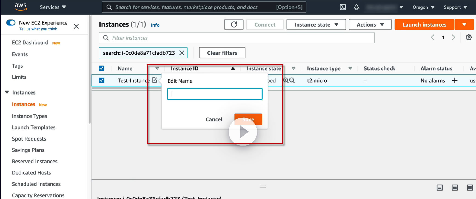Image resolution: width=476 pixels, height=199 pixels.
Task: Open AWS CloudShell terminal icon
Action: (x=343, y=7)
